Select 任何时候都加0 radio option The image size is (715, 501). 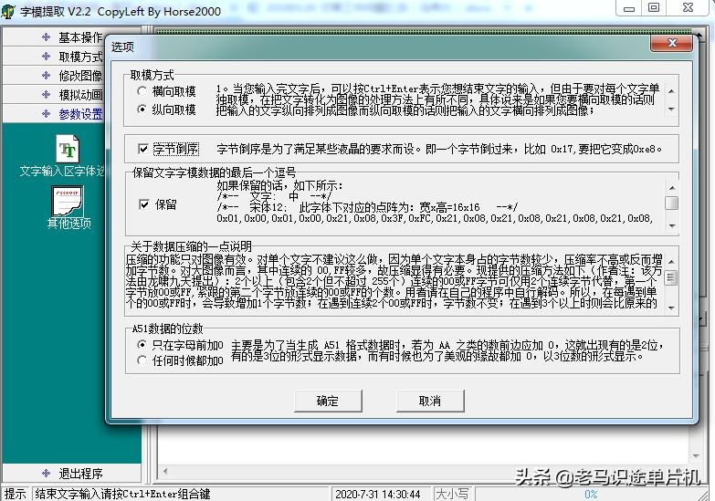click(142, 360)
